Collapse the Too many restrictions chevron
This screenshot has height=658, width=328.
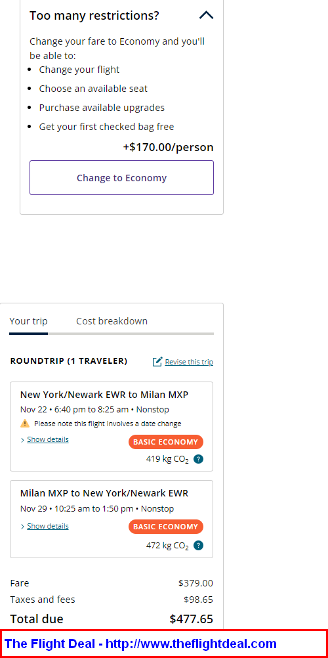[206, 16]
